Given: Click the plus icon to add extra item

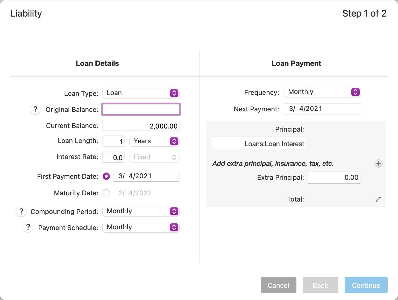Looking at the screenshot, I should [x=378, y=163].
